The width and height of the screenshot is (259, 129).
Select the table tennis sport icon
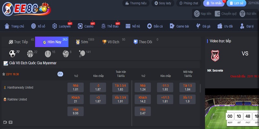click(82, 54)
